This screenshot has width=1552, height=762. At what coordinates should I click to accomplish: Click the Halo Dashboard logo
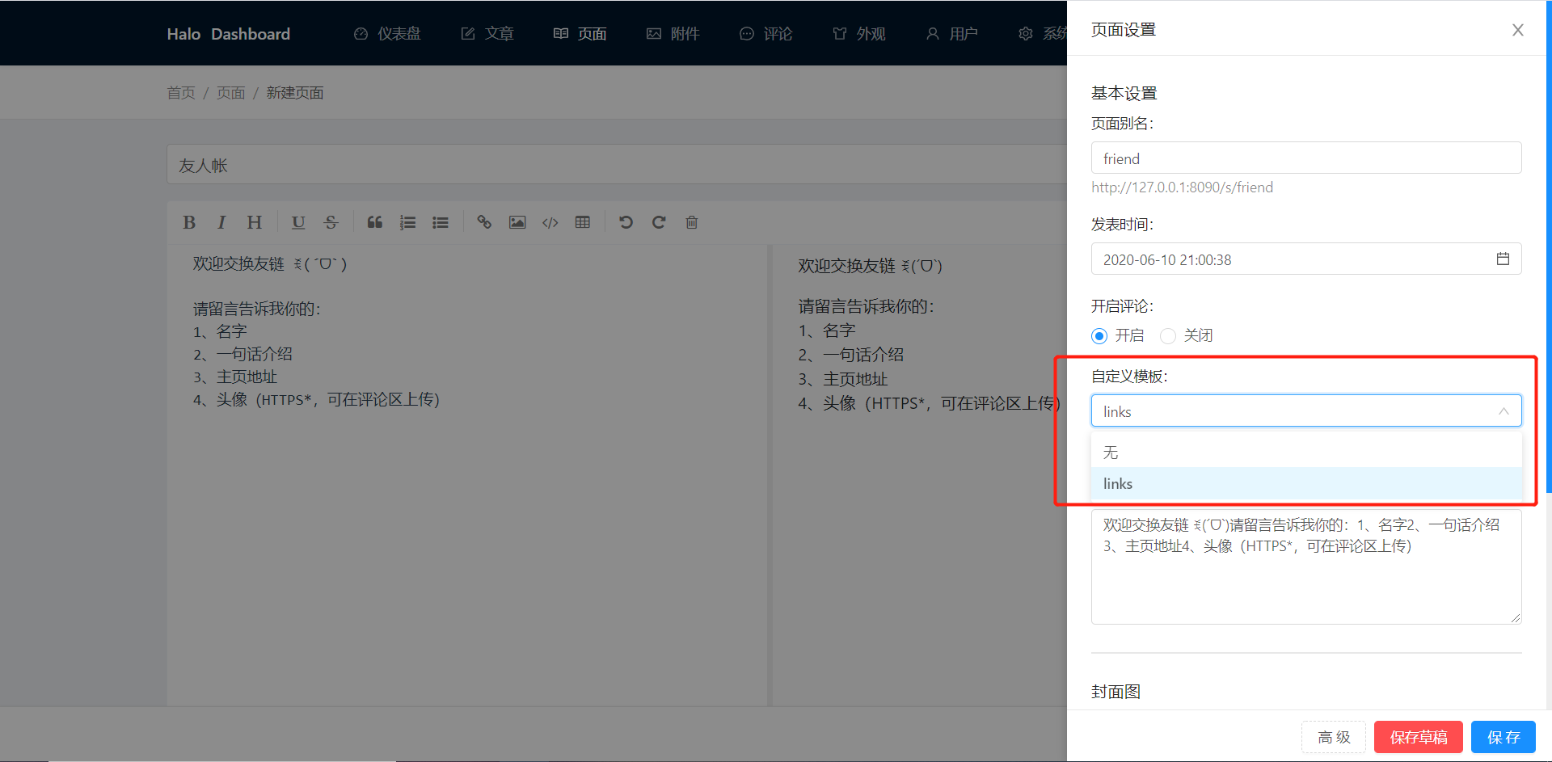click(x=229, y=34)
